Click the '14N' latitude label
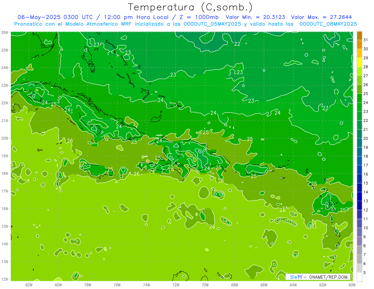The width and height of the screenshot is (374, 289). [4, 244]
